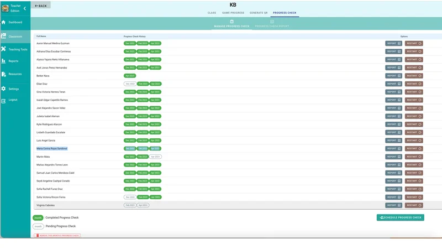Switch to the Generate QR tab
The width and height of the screenshot is (442, 249).
point(259,12)
